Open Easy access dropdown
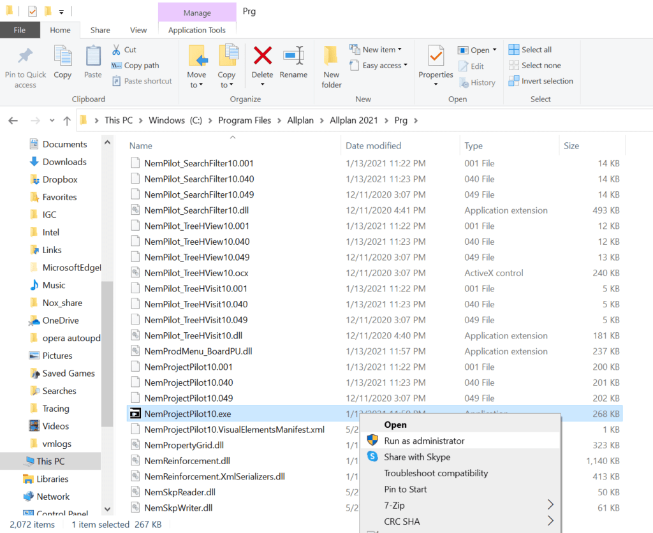This screenshot has height=533, width=653. coord(379,66)
